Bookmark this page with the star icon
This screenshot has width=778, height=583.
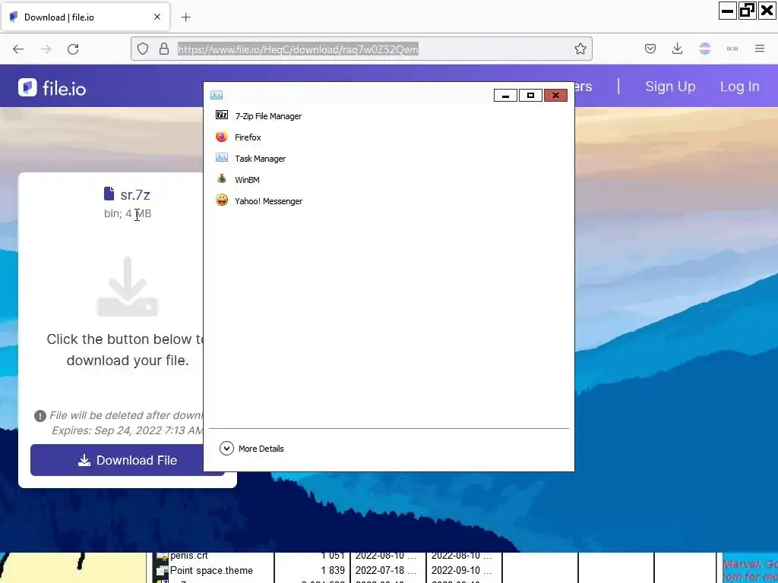click(580, 49)
